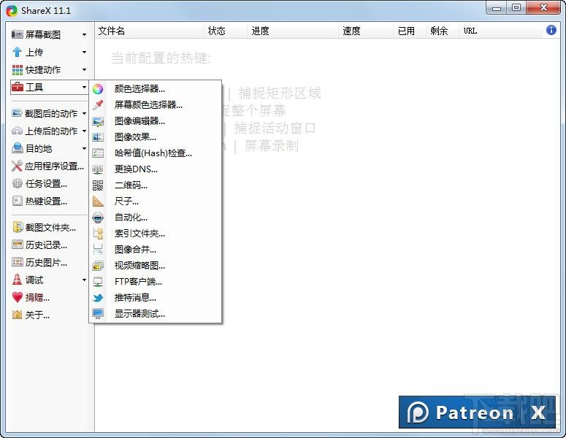The width and height of the screenshot is (566, 438).
Task: Click the ruler tool icon
Action: [x=98, y=201]
